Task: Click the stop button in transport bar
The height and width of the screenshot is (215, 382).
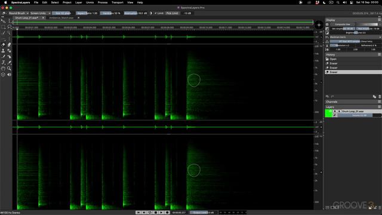Action: (x=155, y=213)
